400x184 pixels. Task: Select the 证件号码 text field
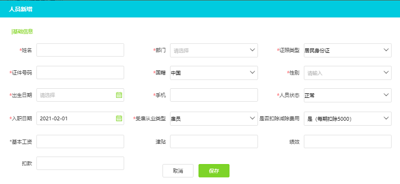[x=80, y=72]
